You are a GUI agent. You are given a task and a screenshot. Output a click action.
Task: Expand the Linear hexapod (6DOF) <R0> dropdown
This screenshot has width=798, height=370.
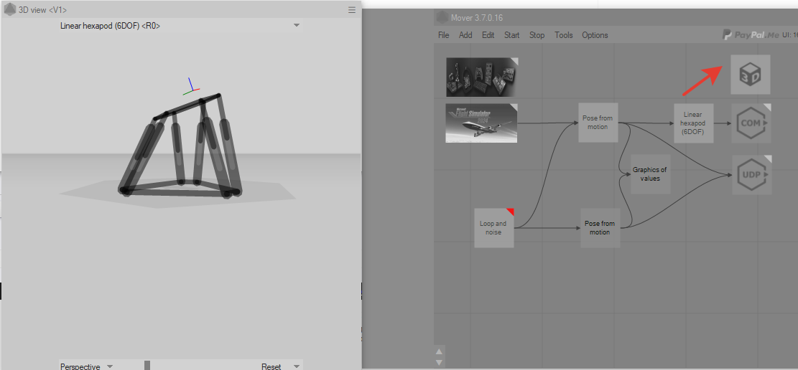[x=297, y=25]
